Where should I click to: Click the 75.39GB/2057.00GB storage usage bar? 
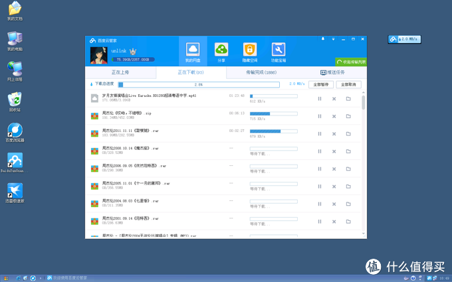133,60
